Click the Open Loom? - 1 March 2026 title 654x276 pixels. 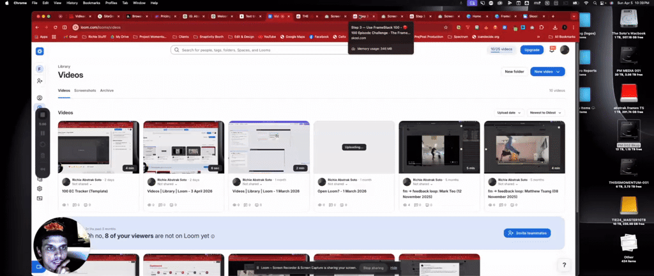[x=342, y=192]
